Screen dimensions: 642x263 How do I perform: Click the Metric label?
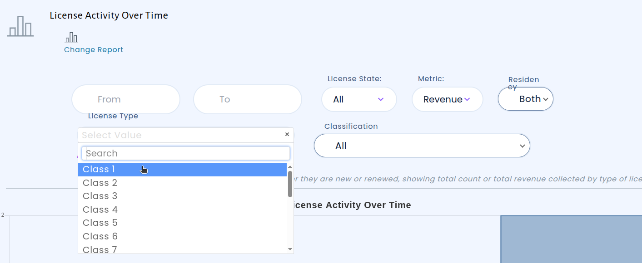point(431,79)
